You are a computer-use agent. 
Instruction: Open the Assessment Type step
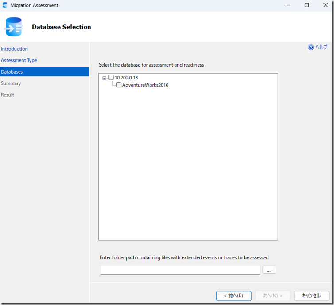point(19,60)
